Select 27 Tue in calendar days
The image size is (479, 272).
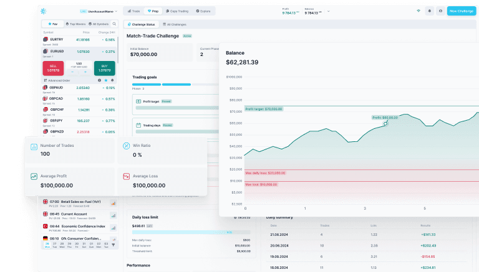click(54, 245)
